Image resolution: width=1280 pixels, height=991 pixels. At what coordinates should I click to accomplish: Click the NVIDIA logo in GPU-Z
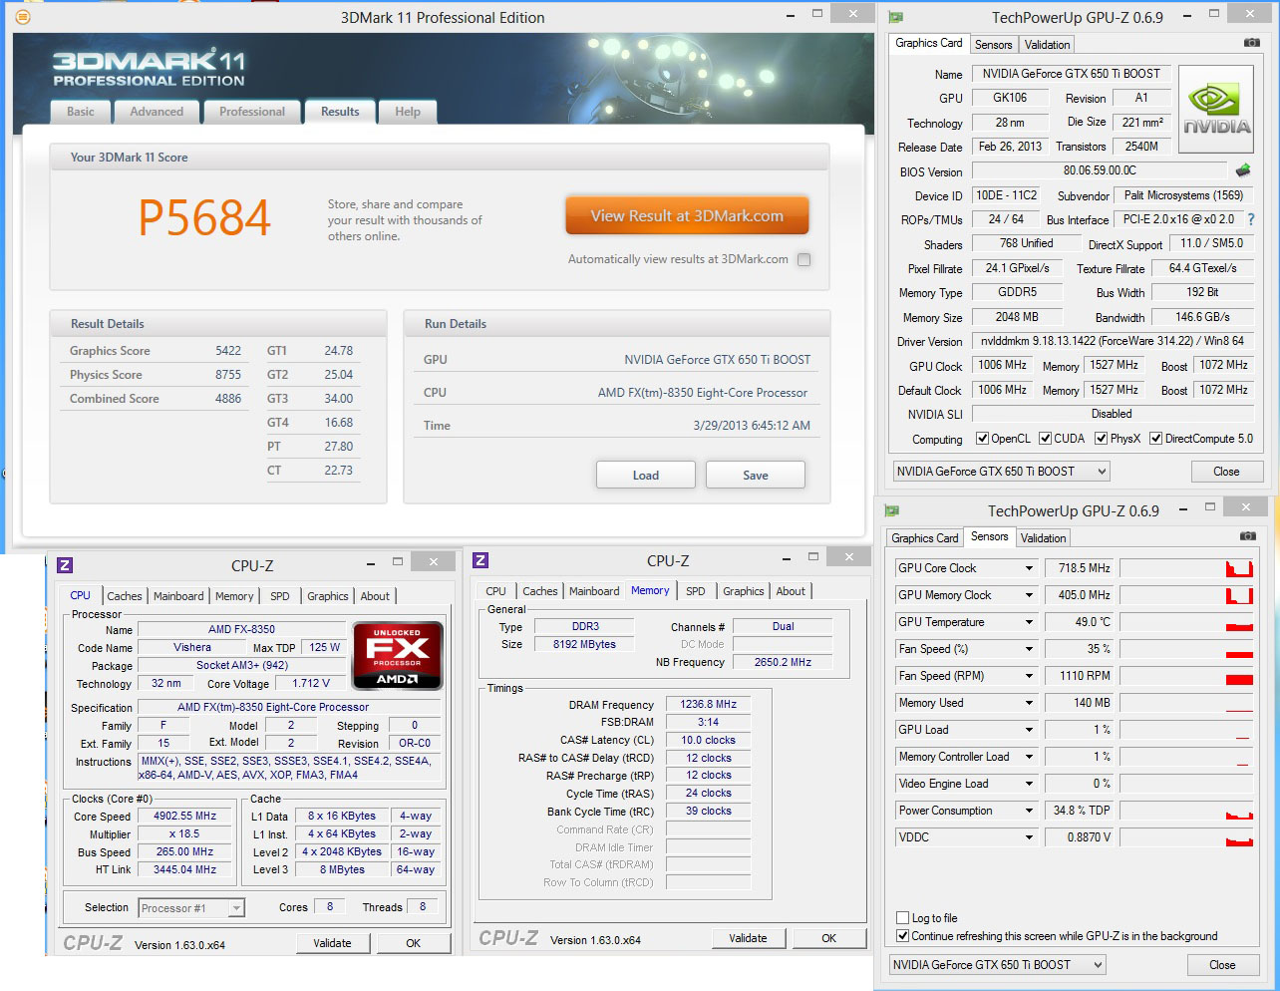point(1216,110)
